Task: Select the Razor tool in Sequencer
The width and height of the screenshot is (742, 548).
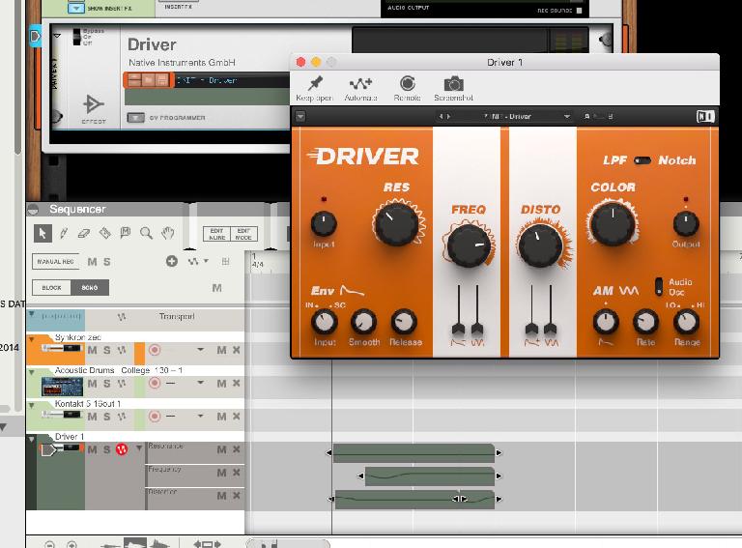Action: pos(104,233)
